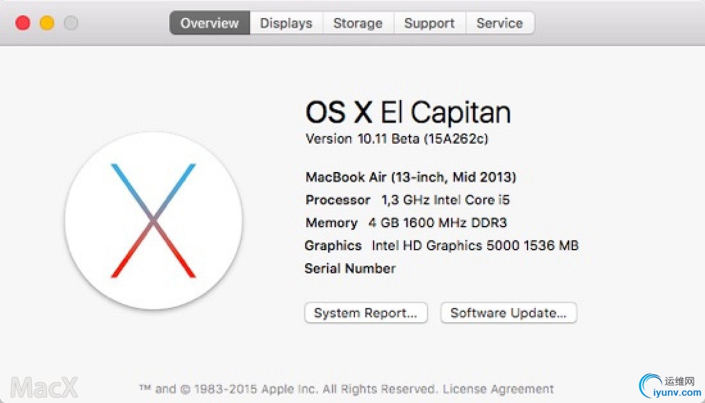Viewport: 705px width, 403px height.
Task: Click the Intel HD Graphics 5000 line
Action: point(442,245)
